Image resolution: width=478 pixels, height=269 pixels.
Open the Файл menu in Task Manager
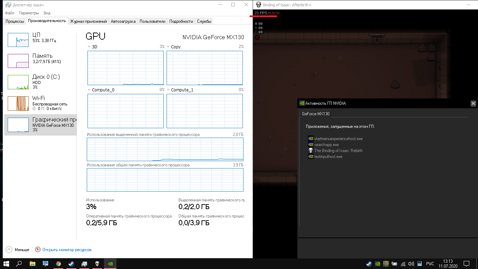(9, 13)
